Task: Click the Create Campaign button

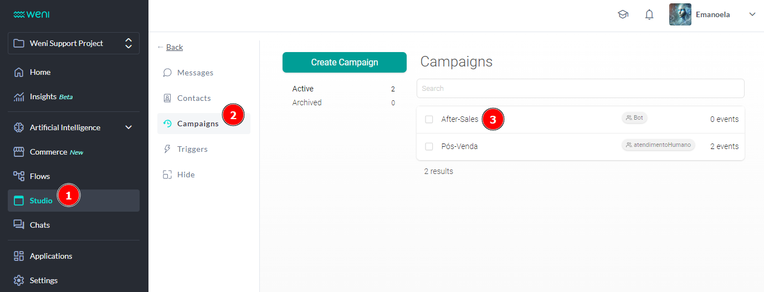Action: pyautogui.click(x=344, y=63)
